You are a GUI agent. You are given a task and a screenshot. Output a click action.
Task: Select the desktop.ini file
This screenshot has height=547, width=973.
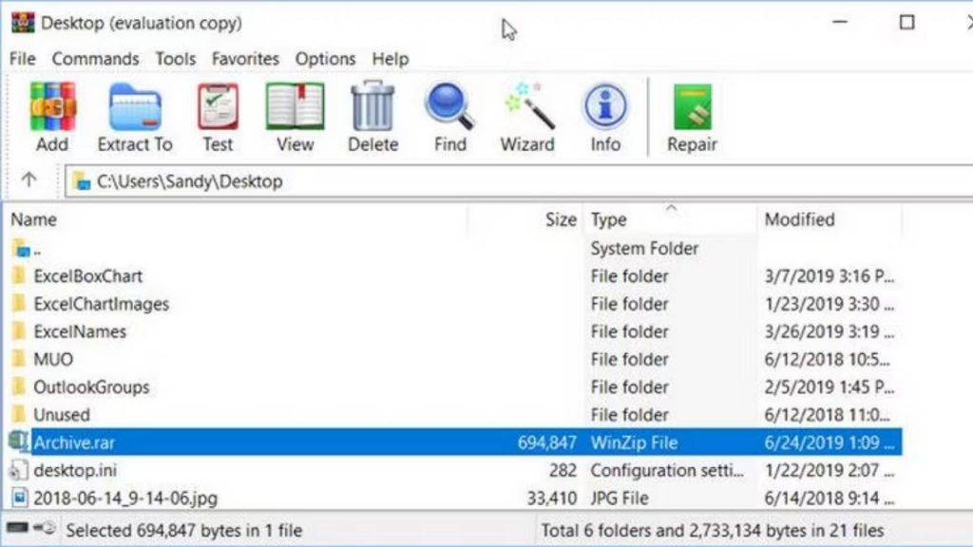(x=75, y=470)
